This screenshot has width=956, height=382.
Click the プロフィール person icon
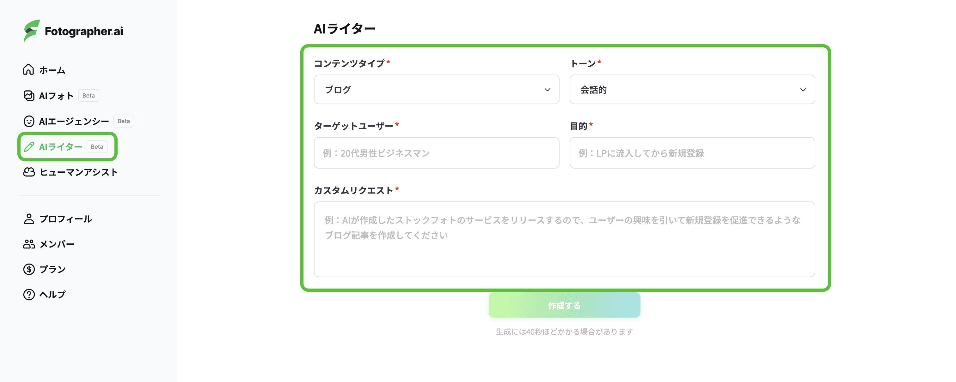pos(29,219)
